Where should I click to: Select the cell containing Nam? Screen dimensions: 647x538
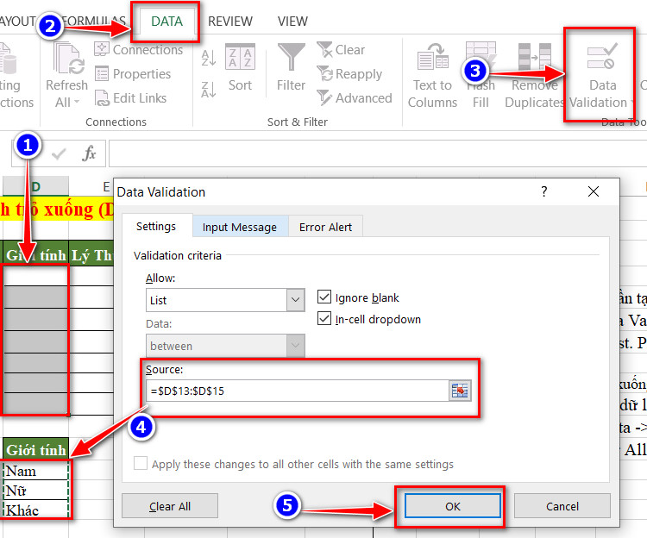[x=36, y=471]
